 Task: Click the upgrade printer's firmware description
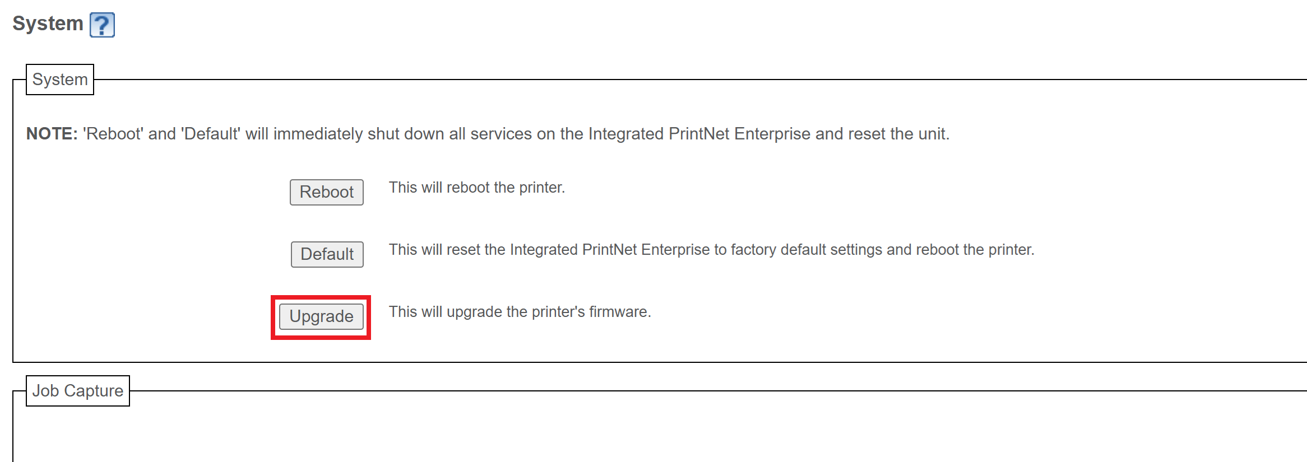[520, 312]
